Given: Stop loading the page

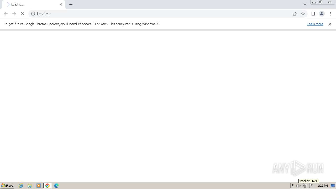Looking at the screenshot, I should 23,14.
